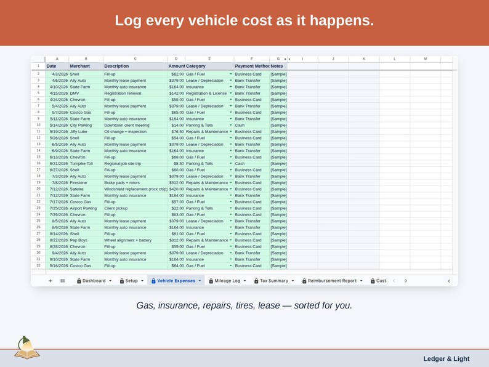
Task: Open category dropdown for Jiffy Lube row
Action: 231,132
